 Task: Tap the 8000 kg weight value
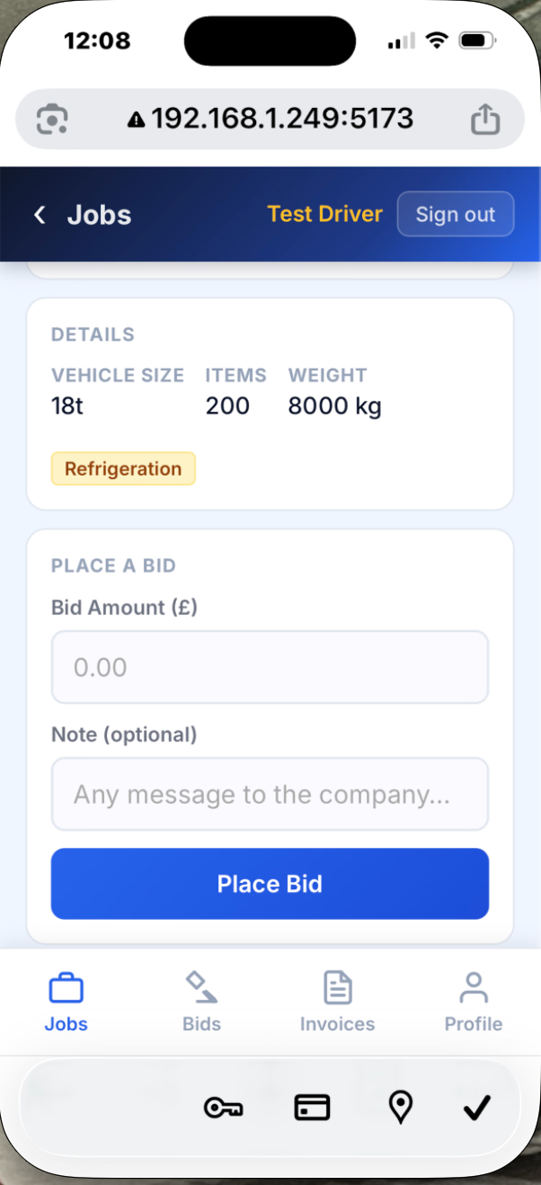[334, 406]
